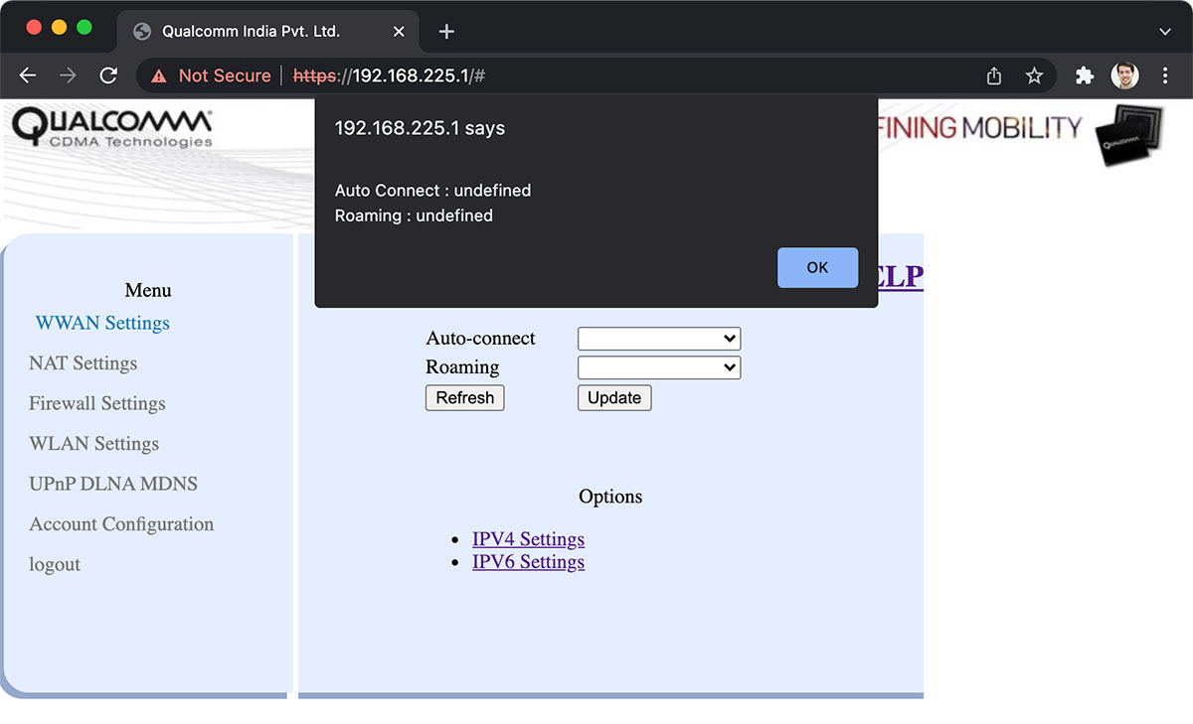Click the browser back arrow
Image resolution: width=1193 pixels, height=724 pixels.
(28, 75)
